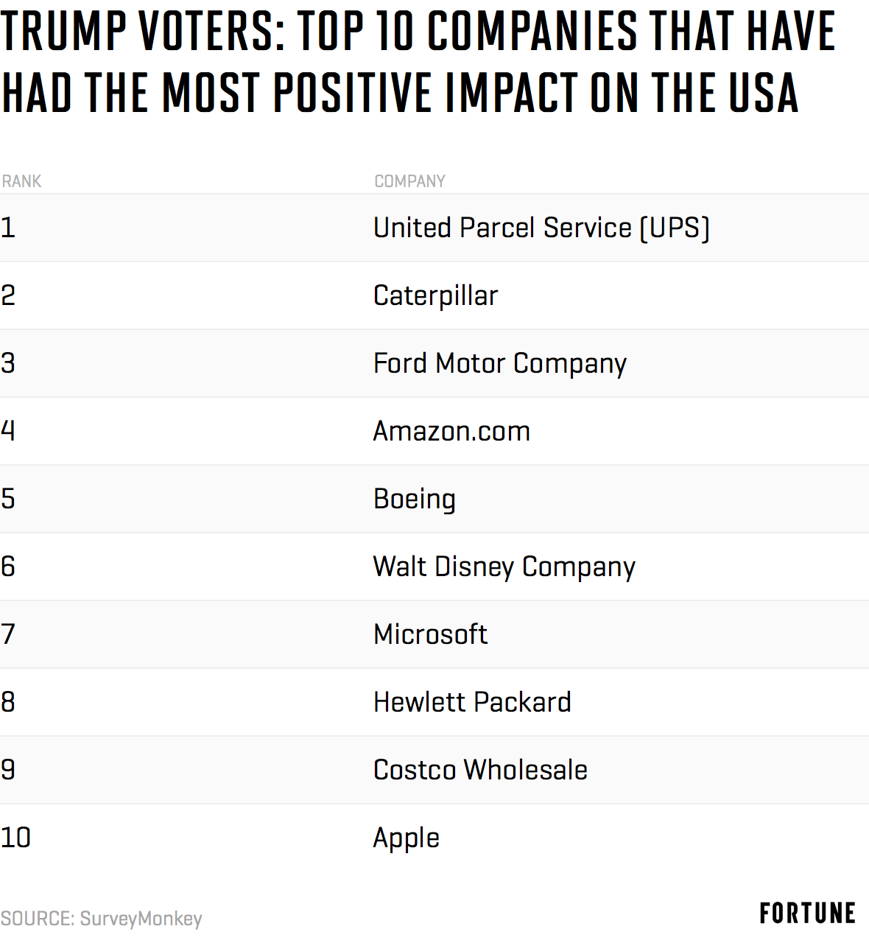Click the COMPANY column header
The height and width of the screenshot is (943, 869).
(409, 181)
